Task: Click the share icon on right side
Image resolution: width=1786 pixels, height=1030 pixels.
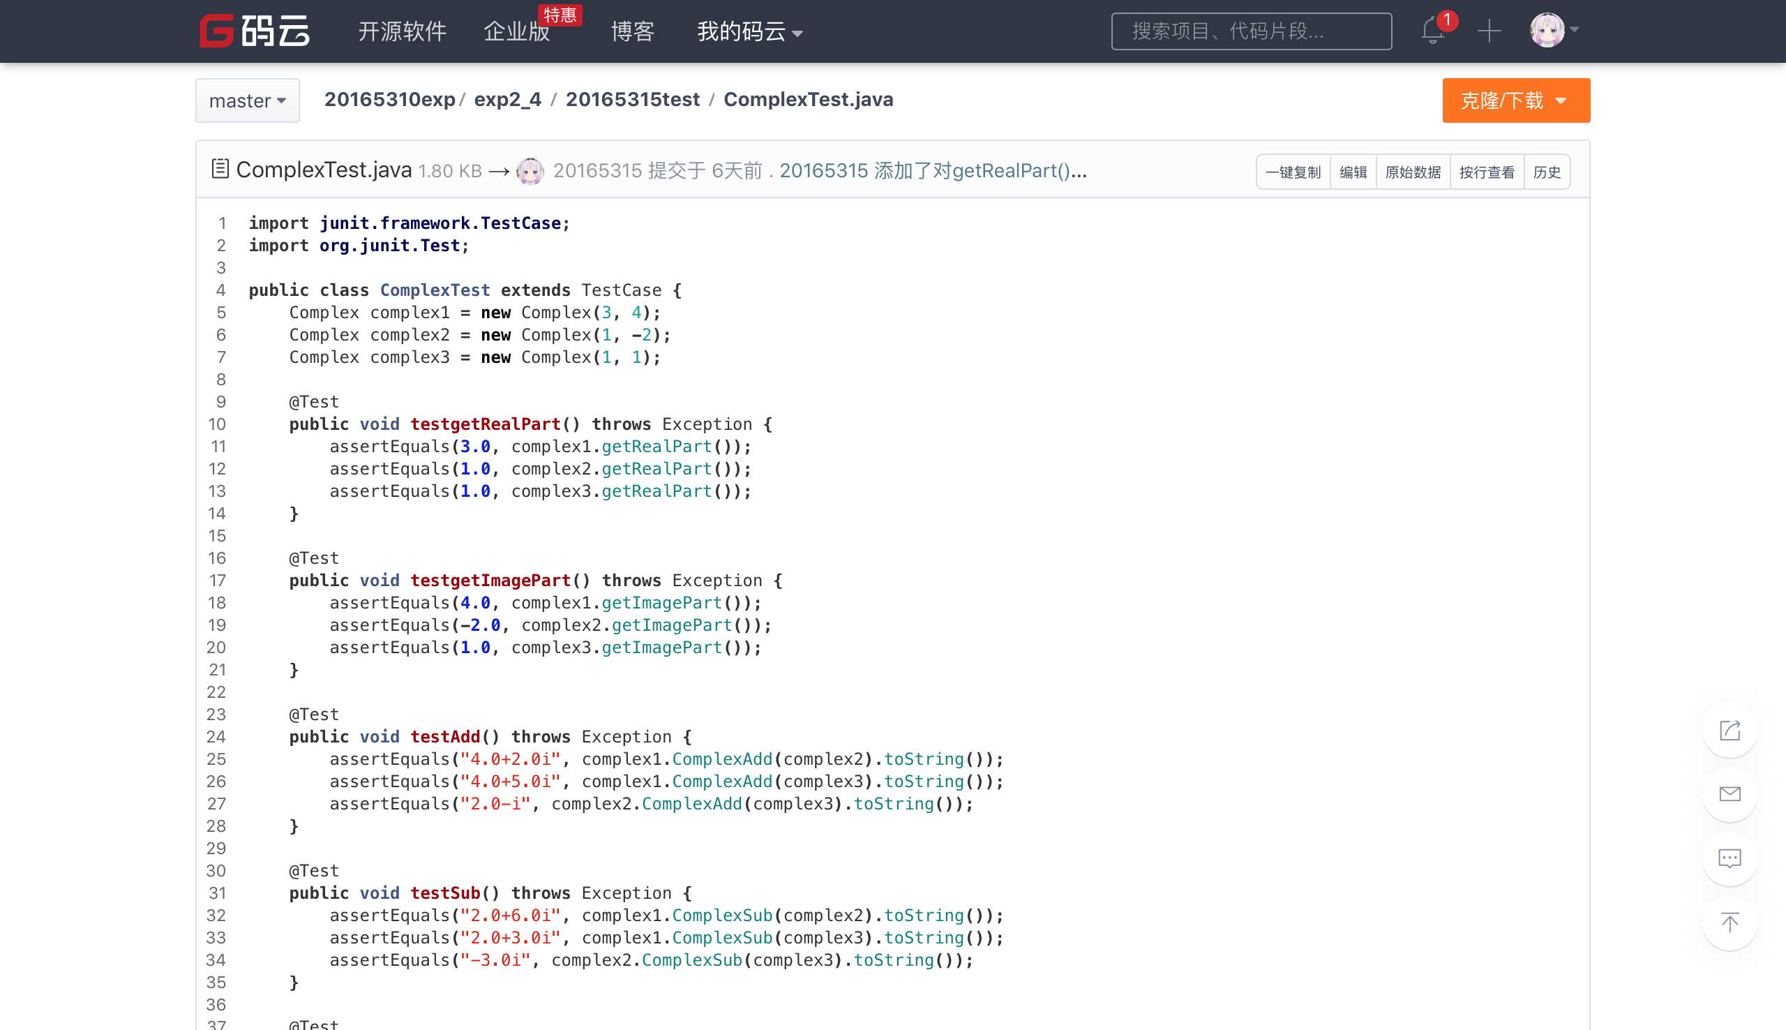Action: (1729, 731)
